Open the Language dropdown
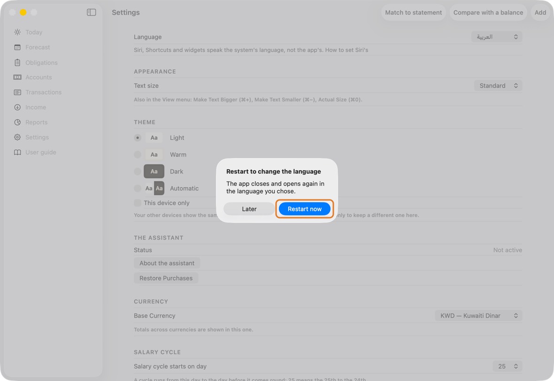This screenshot has height=381, width=554. pyautogui.click(x=496, y=37)
